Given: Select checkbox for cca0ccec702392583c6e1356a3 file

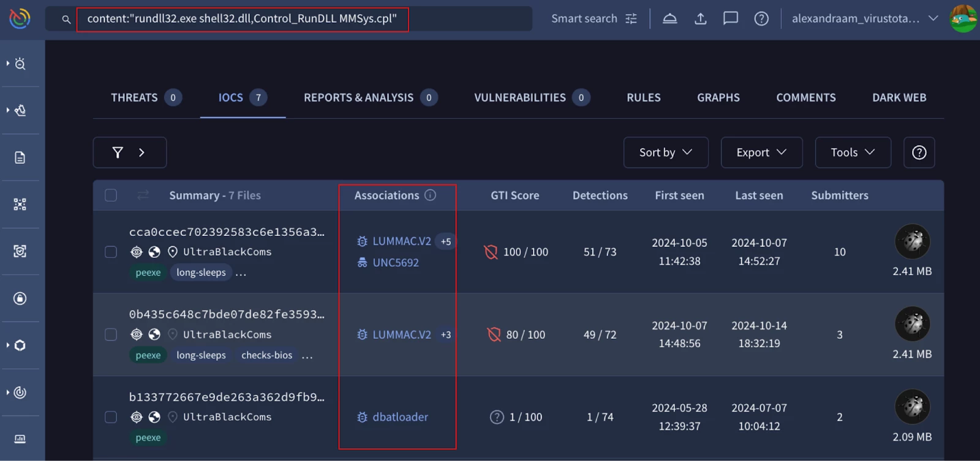Looking at the screenshot, I should pyautogui.click(x=111, y=252).
